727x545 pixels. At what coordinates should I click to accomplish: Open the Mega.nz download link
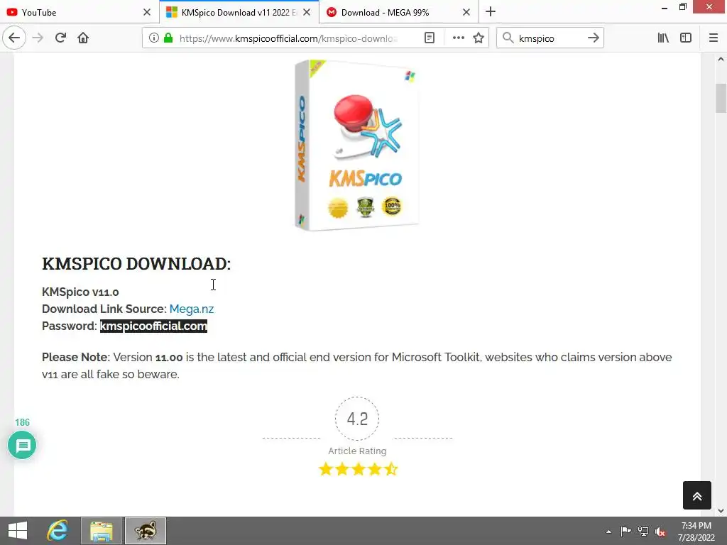[192, 309]
